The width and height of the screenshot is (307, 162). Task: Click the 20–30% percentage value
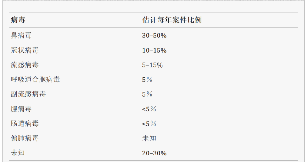click(154, 153)
